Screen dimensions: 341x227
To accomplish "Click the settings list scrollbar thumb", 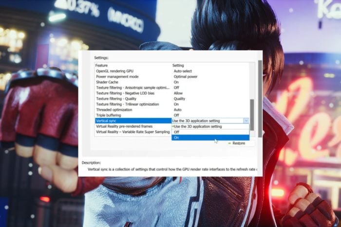I will pyautogui.click(x=252, y=115).
